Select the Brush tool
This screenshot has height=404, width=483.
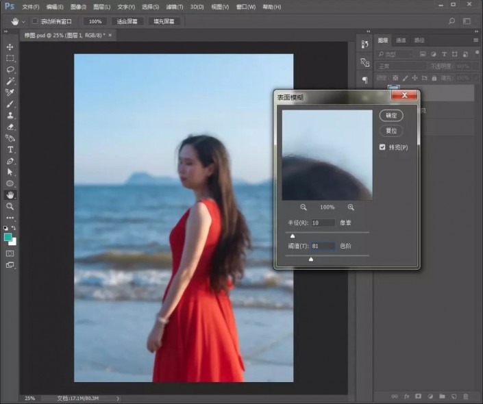[x=10, y=104]
